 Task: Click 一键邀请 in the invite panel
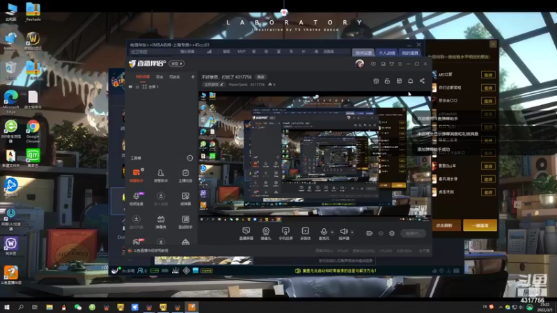click(x=480, y=225)
